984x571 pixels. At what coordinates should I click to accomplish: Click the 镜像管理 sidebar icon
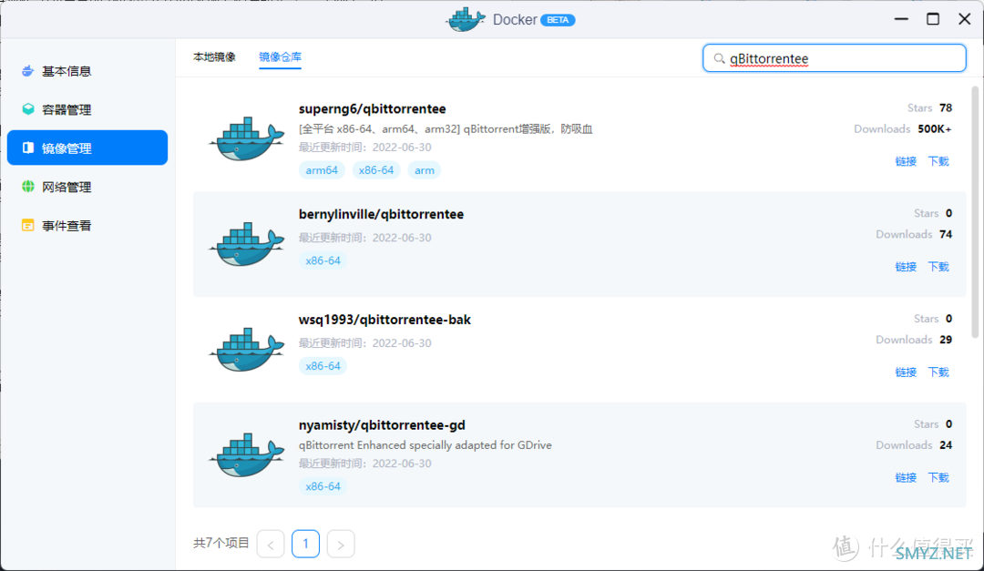pos(27,148)
